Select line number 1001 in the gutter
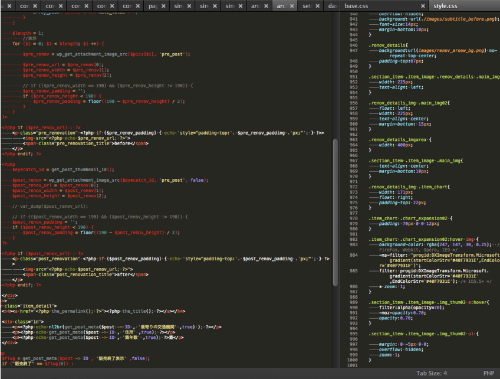Viewport: 500px width, 379px height. [x=353, y=366]
